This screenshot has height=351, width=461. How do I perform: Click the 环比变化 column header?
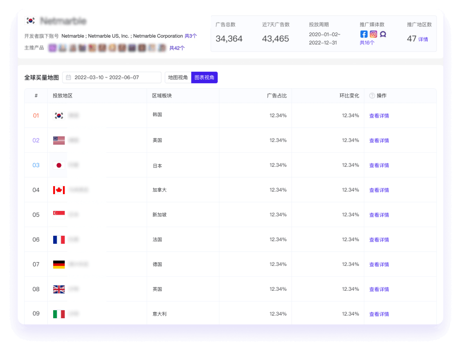(349, 96)
